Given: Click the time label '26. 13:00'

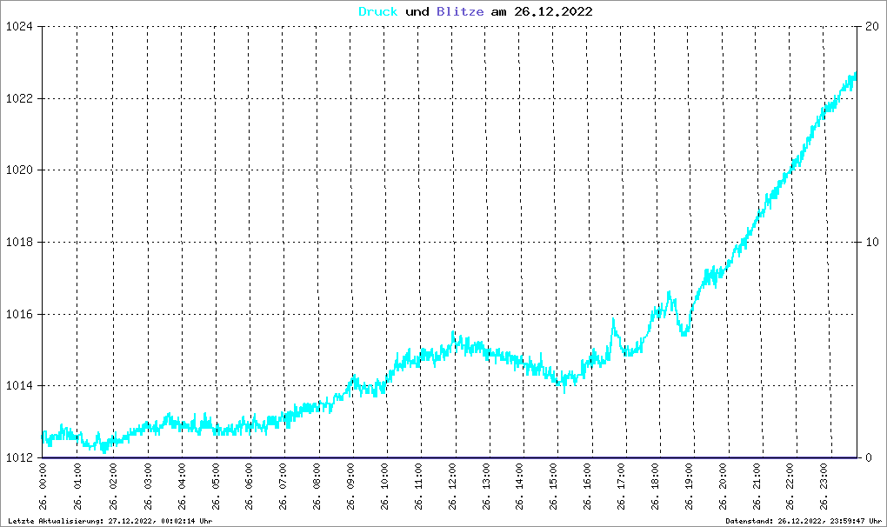Looking at the screenshot, I should (x=486, y=486).
